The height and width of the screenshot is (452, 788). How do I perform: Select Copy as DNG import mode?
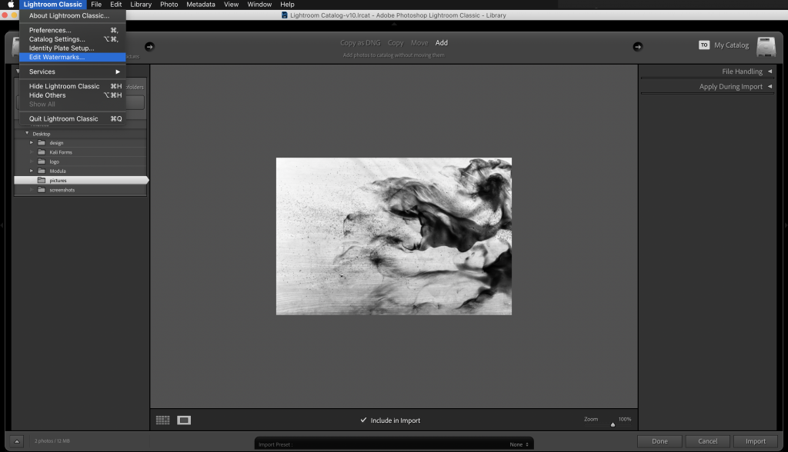click(360, 43)
